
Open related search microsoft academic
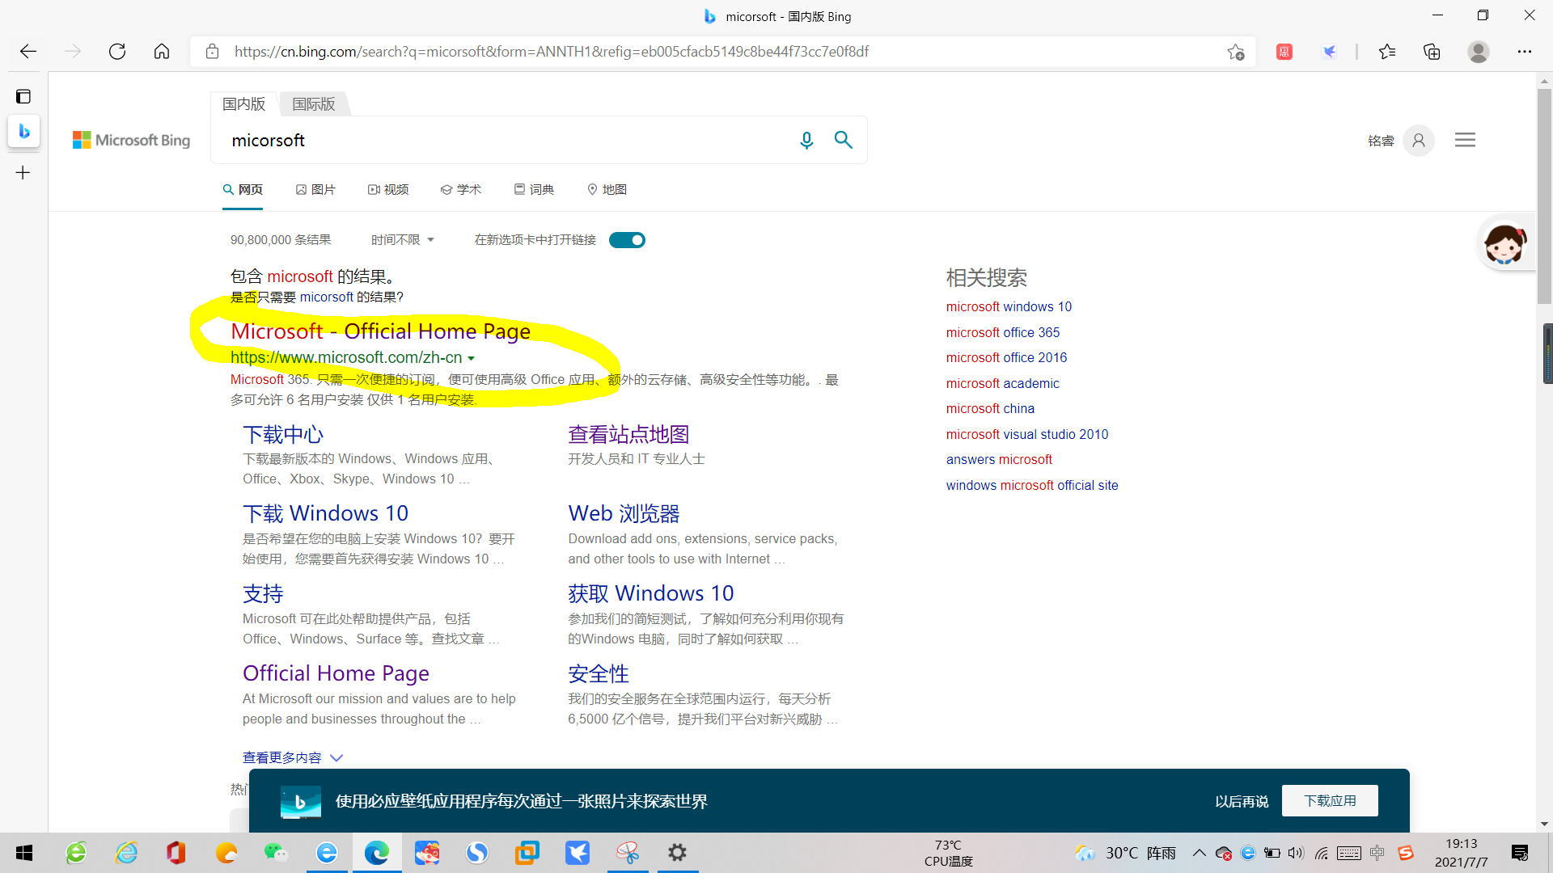(x=1003, y=383)
